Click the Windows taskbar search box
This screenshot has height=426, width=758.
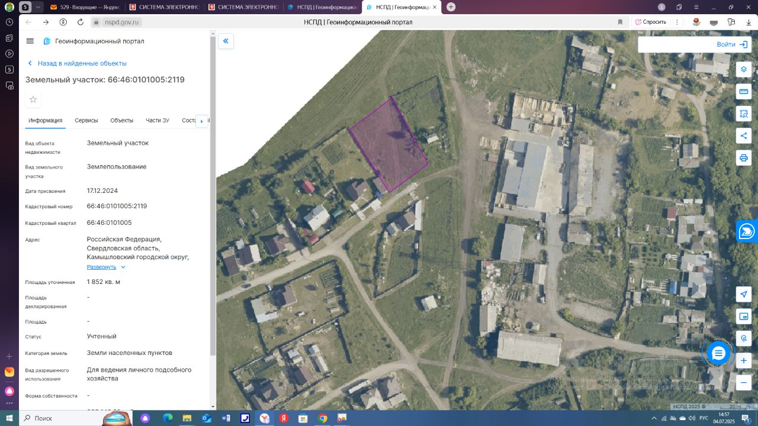[x=62, y=418]
